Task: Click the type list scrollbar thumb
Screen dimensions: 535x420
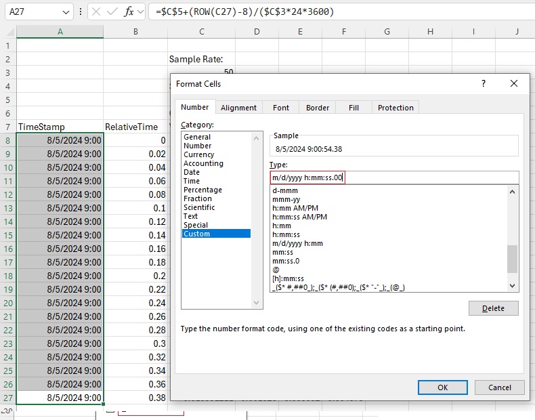Action: pyautogui.click(x=512, y=259)
